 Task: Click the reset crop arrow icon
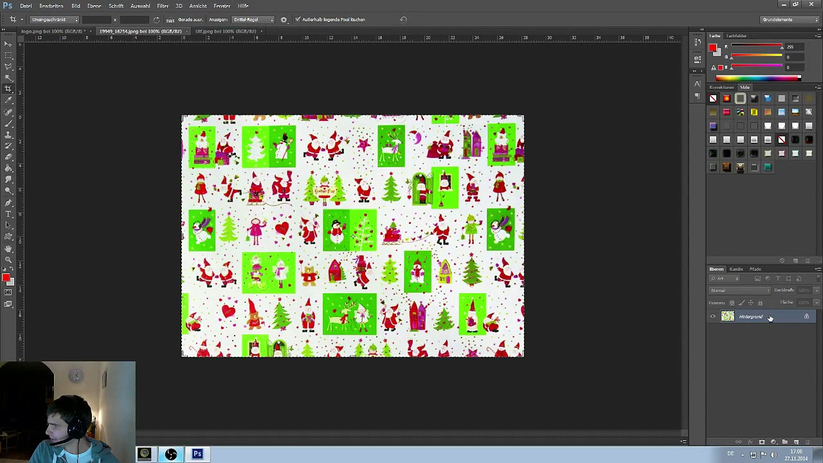(x=403, y=19)
